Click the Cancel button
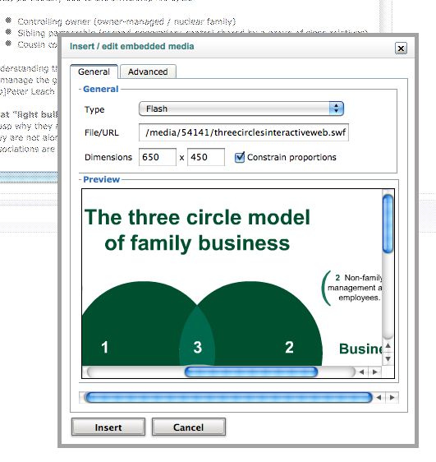This screenshot has height=462, width=436. click(189, 427)
